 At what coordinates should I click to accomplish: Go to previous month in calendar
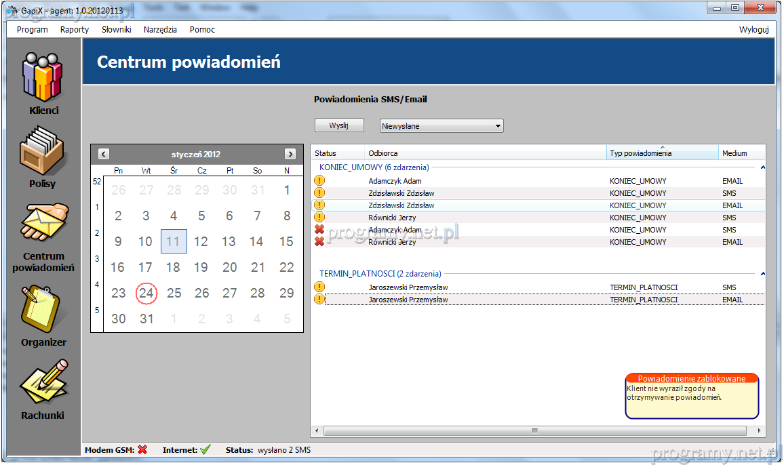pyautogui.click(x=104, y=154)
